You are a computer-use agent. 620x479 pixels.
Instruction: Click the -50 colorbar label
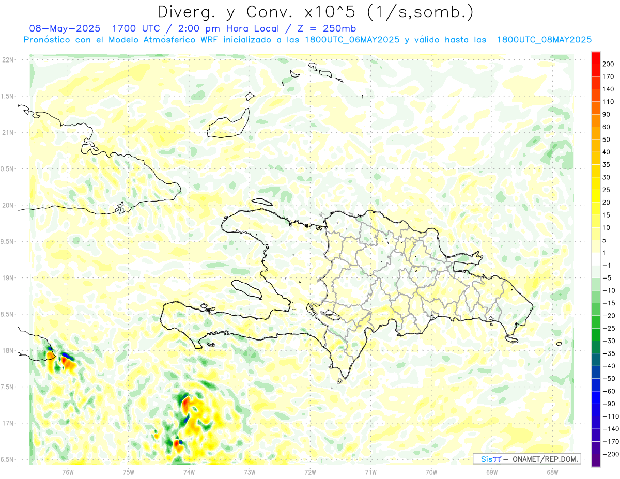(x=609, y=379)
